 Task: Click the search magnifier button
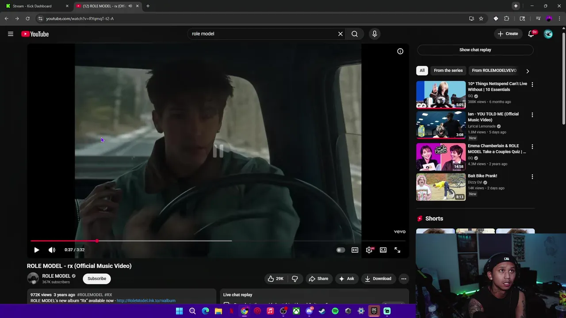point(355,34)
